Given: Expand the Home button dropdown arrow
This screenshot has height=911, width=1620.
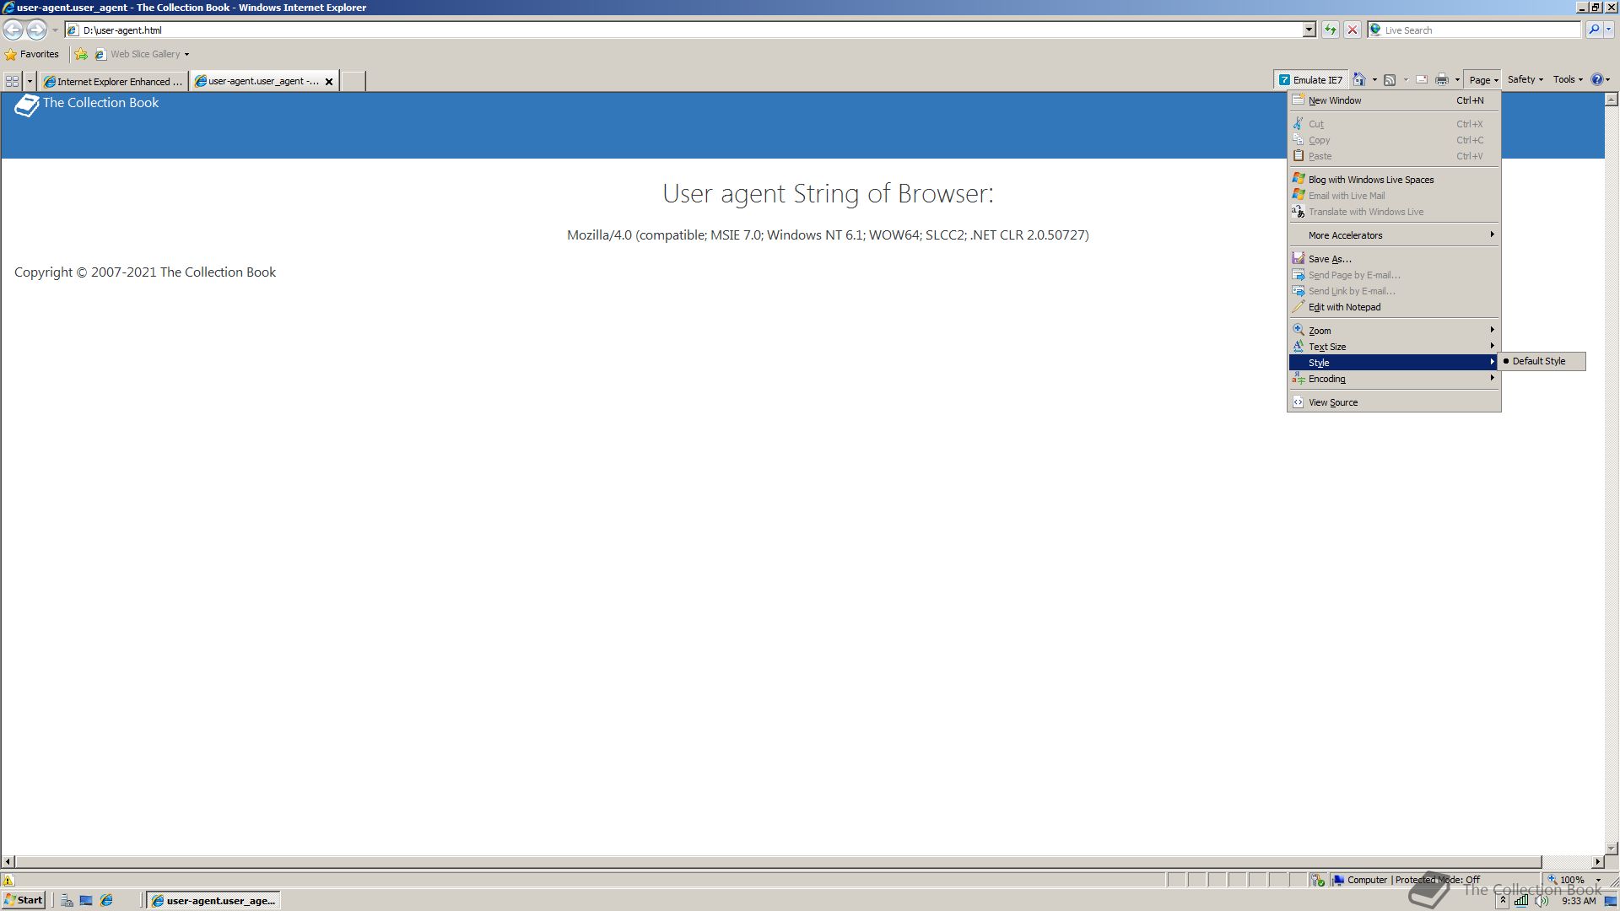Looking at the screenshot, I should (1374, 80).
